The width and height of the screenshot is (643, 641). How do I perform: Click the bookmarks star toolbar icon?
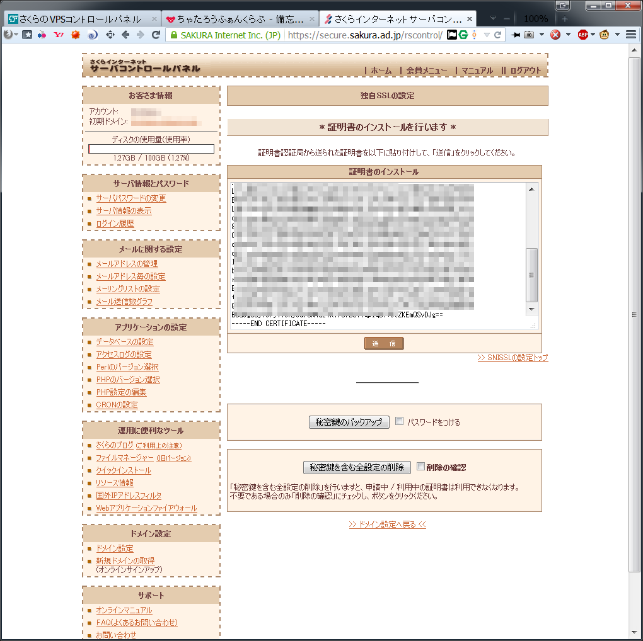pyautogui.click(x=27, y=35)
